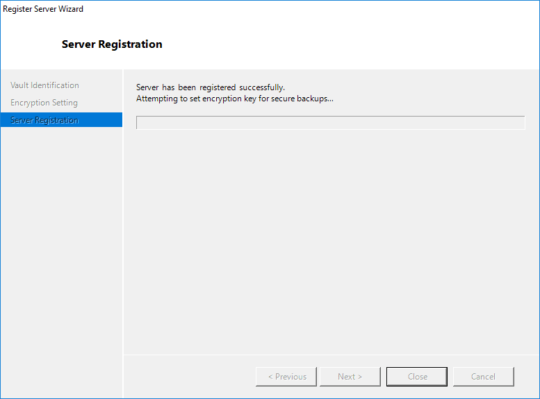
Task: Select the highlighted Server Registration step
Action: [44, 120]
